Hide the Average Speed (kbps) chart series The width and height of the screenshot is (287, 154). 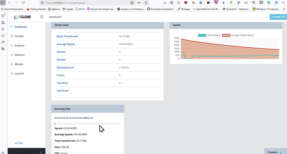pyautogui.click(x=238, y=35)
